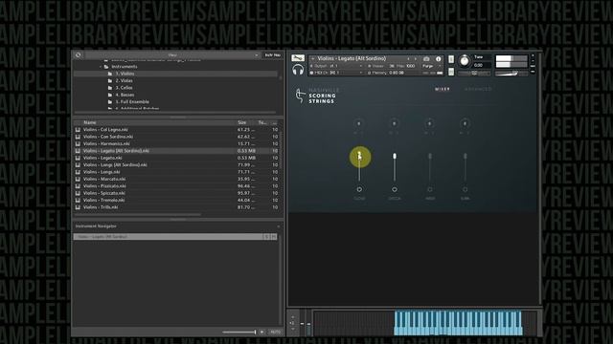Click folder icon next to 4. Basses

coord(110,95)
